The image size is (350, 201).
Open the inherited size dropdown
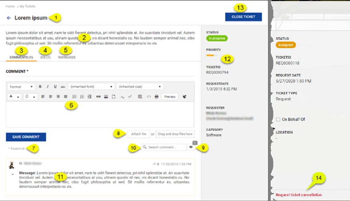pyautogui.click(x=139, y=87)
